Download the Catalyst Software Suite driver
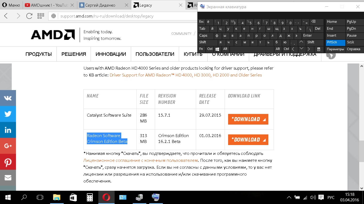 pyautogui.click(x=248, y=119)
